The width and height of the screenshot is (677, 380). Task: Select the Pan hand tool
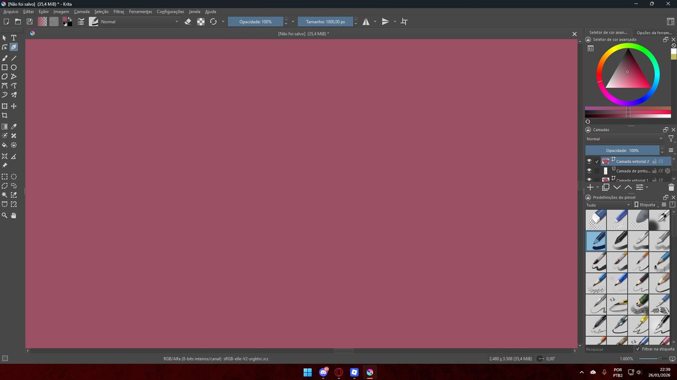[x=14, y=215]
